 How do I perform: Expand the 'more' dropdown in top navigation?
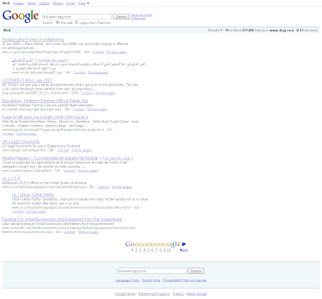point(83,3)
